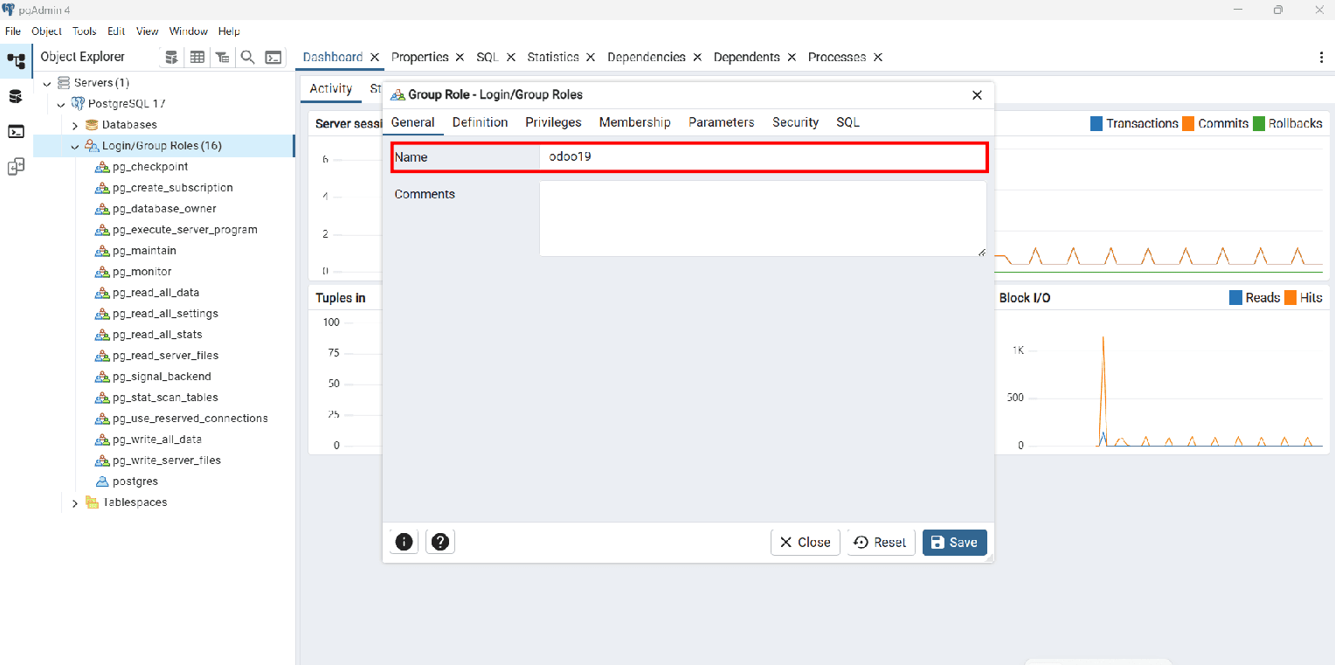Click the Filtered Rows toolbar icon

[x=223, y=57]
